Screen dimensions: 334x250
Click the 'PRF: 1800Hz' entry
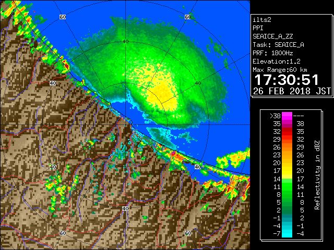pyautogui.click(x=273, y=53)
